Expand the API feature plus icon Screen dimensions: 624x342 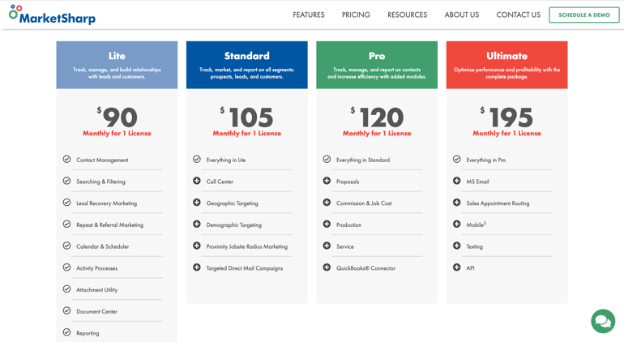pyautogui.click(x=457, y=267)
